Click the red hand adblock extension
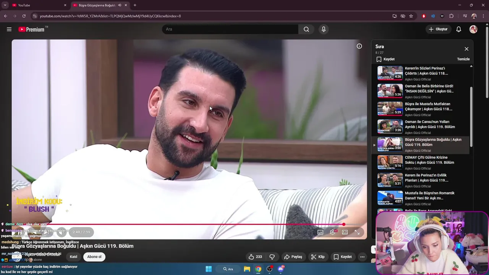 [424, 16]
